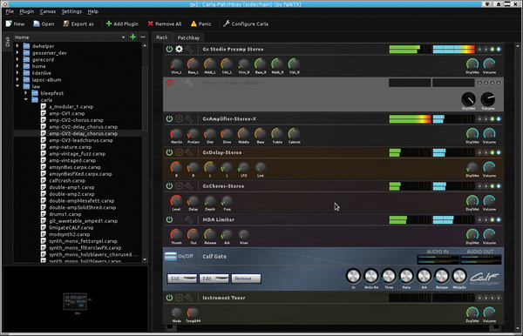Click the Remove All red X icon
The width and height of the screenshot is (523, 336).
click(x=151, y=24)
